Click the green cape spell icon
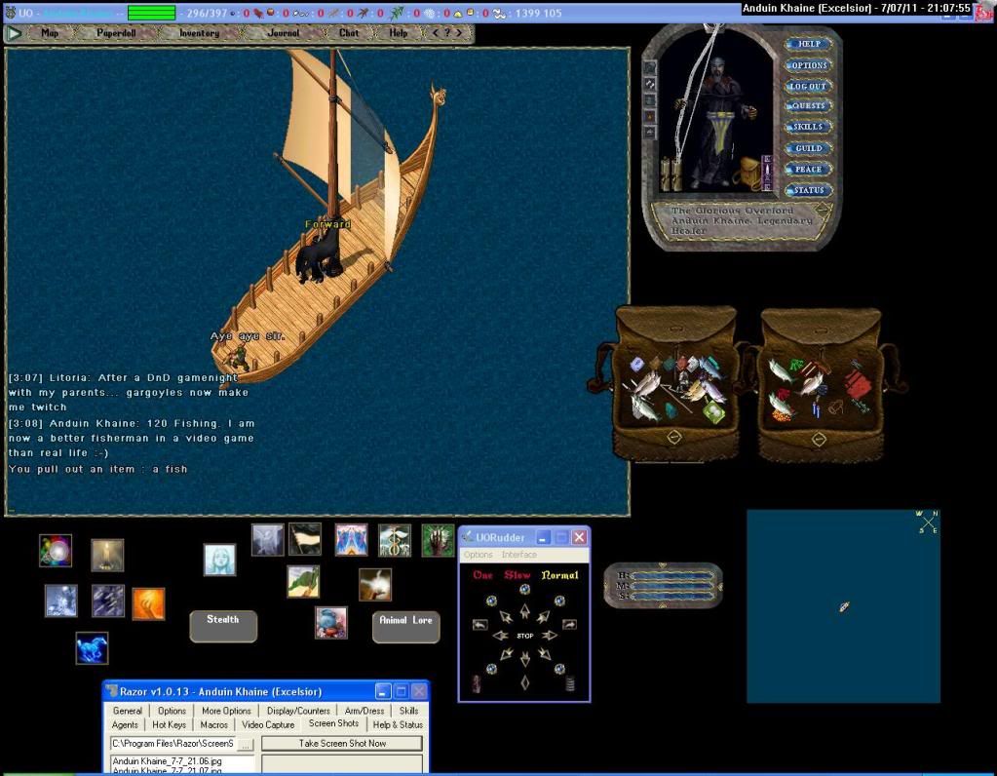Image resolution: width=997 pixels, height=776 pixels. [303, 581]
